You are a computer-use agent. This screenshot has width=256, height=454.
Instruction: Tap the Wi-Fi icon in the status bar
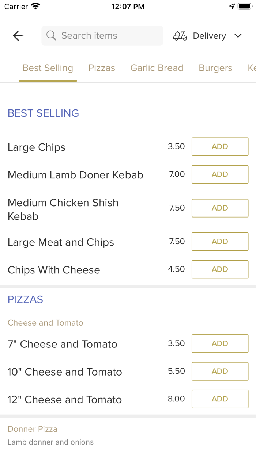click(35, 6)
